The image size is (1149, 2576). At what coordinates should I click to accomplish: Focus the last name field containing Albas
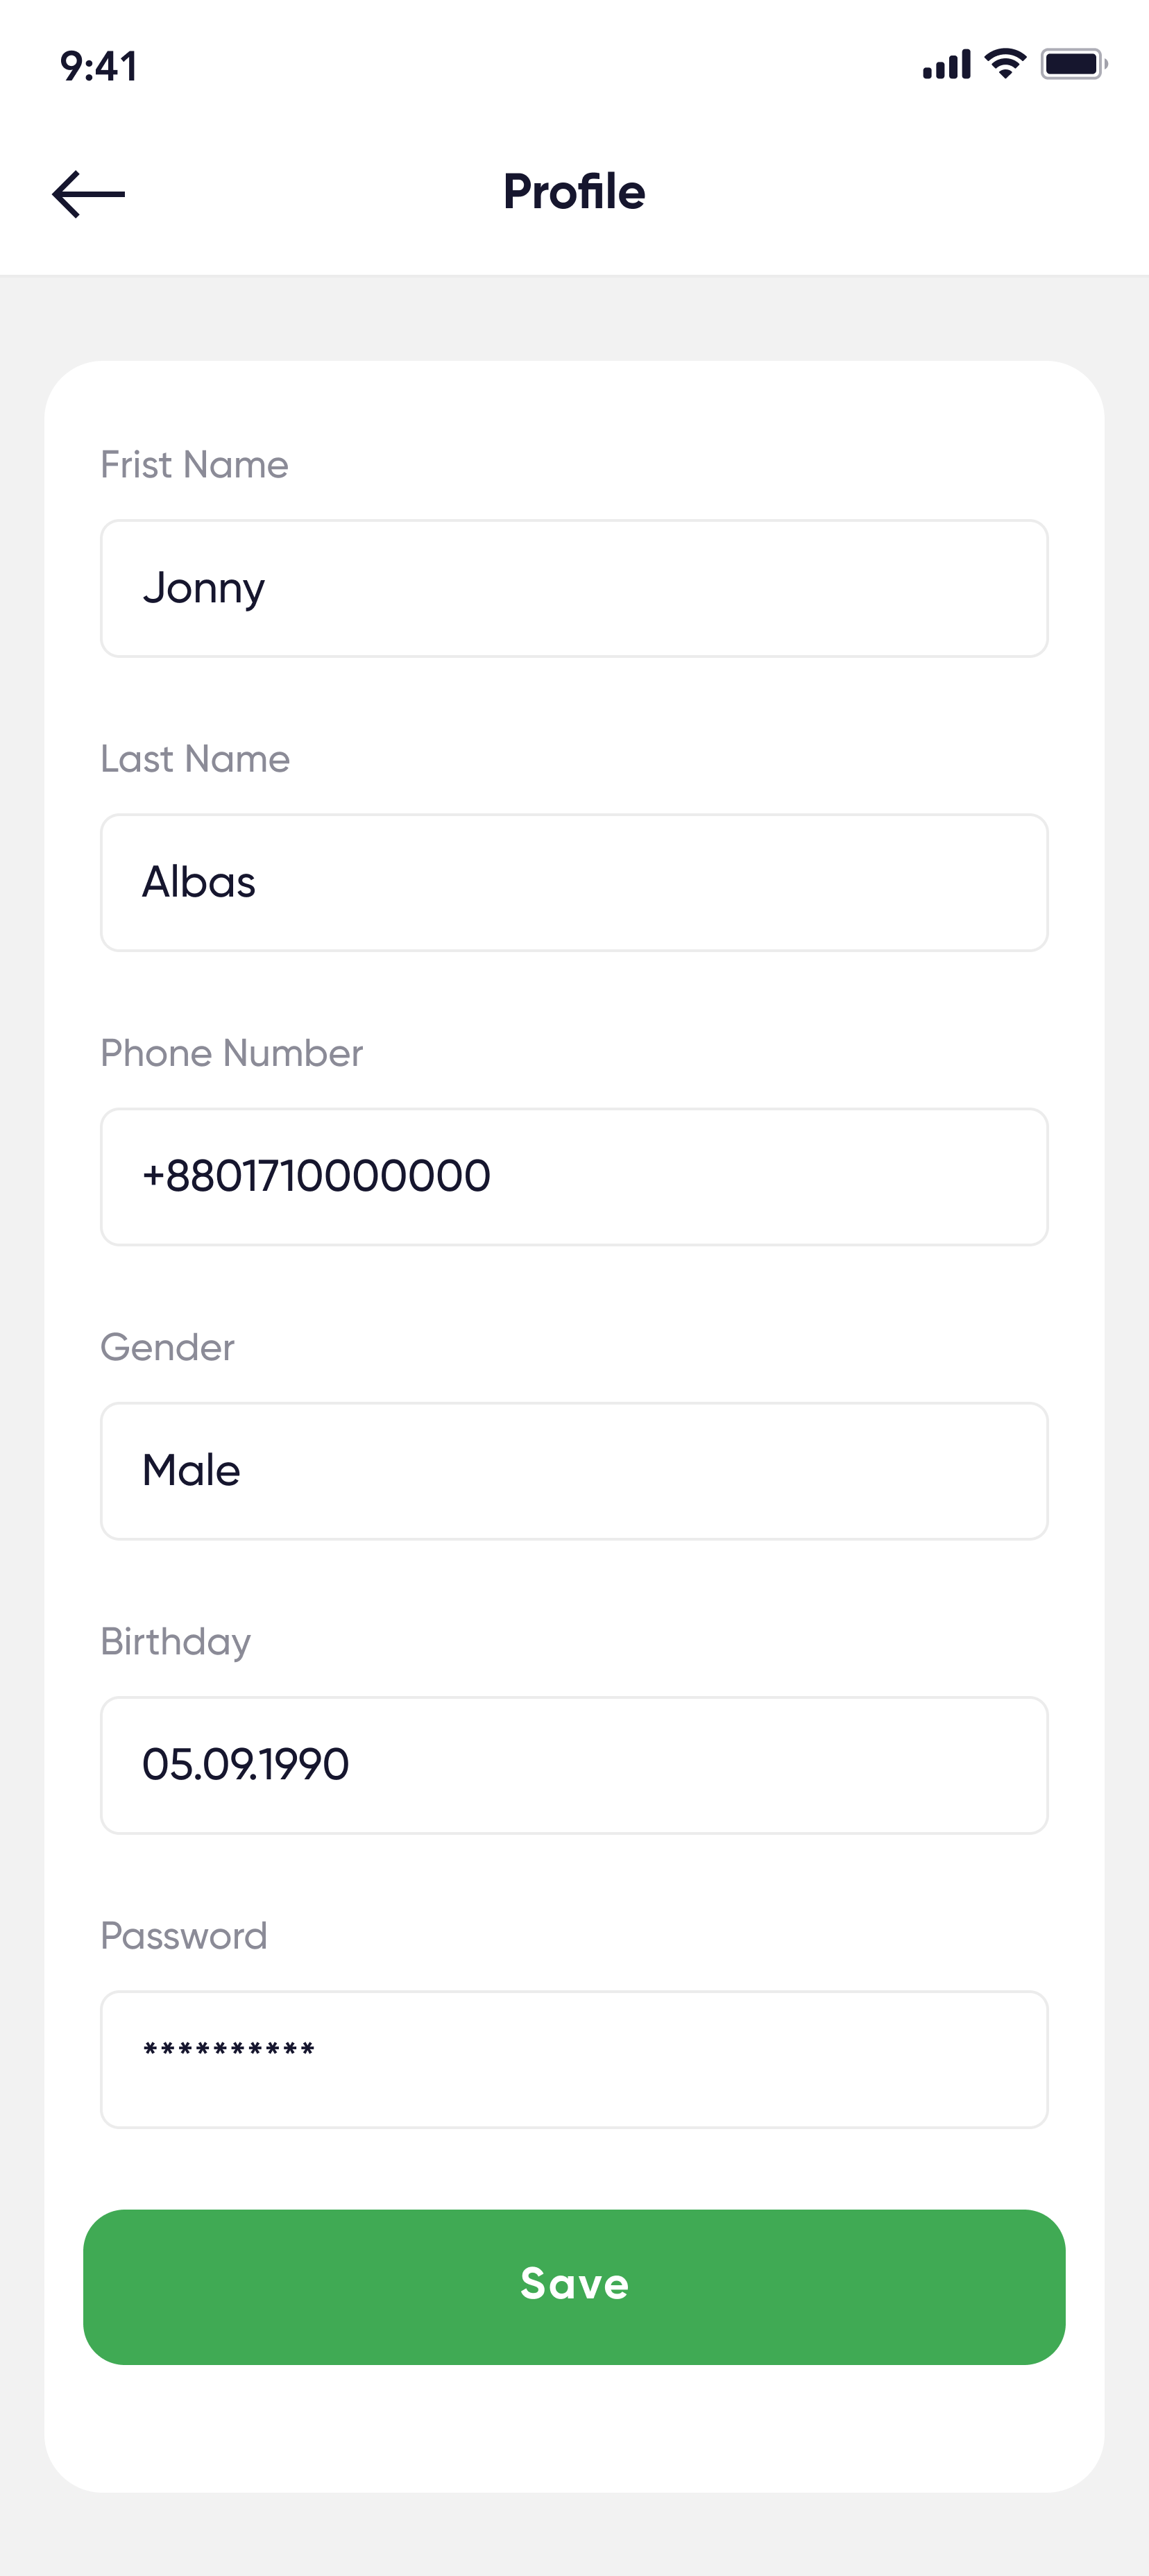click(574, 882)
